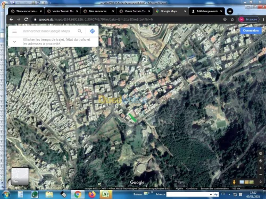Expand the travel time info chevron

tap(14, 41)
